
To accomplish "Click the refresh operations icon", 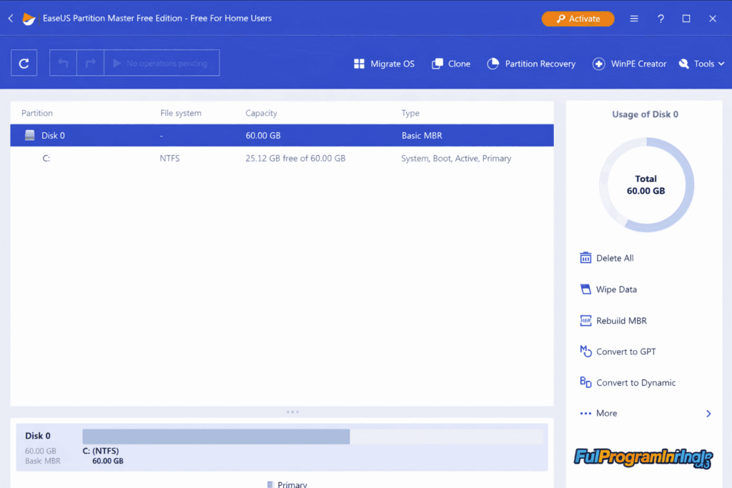I will (24, 63).
